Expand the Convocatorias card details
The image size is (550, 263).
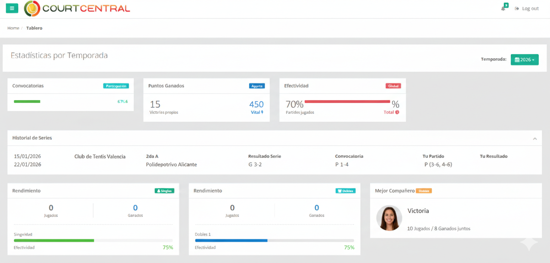tap(28, 86)
